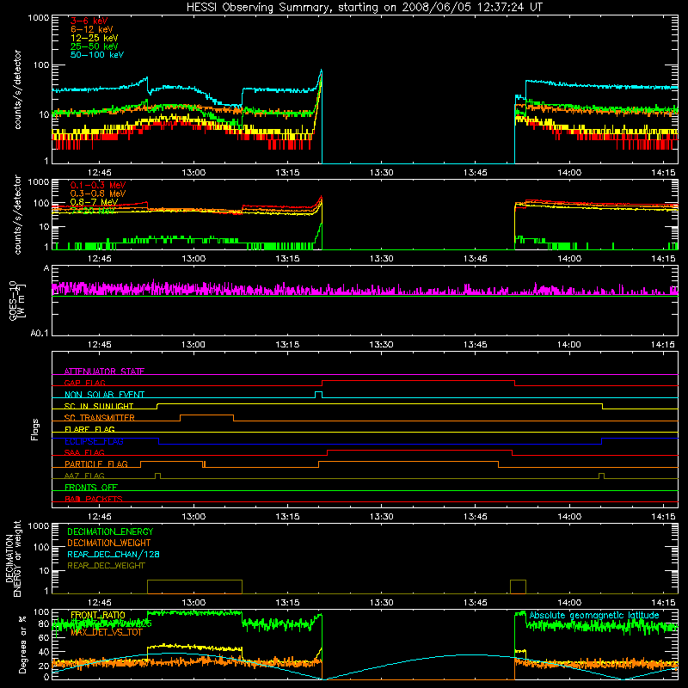Click the GOES-10 [W m-2] axis label
The width and height of the screenshot is (688, 688).
17,300
